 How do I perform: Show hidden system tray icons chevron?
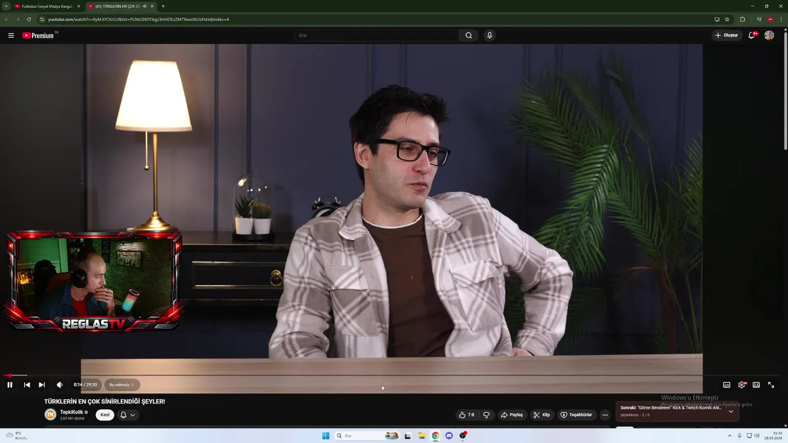click(x=730, y=436)
